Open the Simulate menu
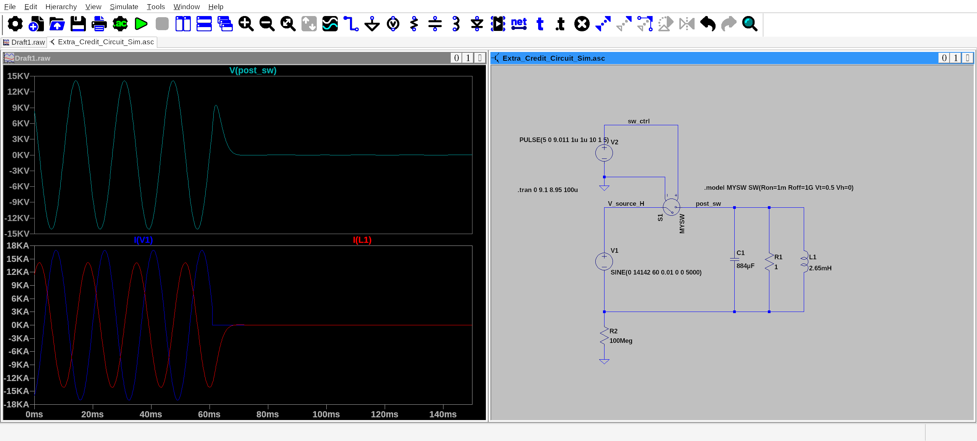Screen dimensions: 977x441 click(124, 6)
